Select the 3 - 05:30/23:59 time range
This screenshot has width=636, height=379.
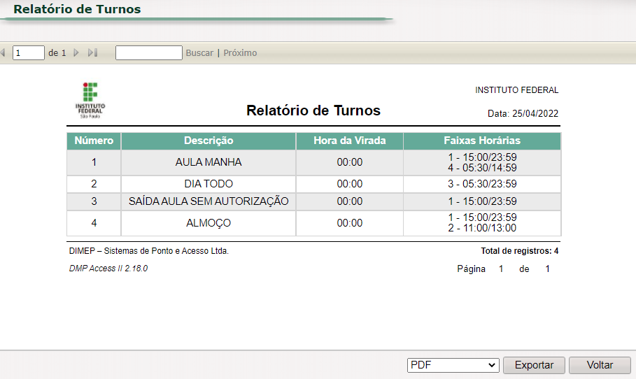tap(482, 184)
